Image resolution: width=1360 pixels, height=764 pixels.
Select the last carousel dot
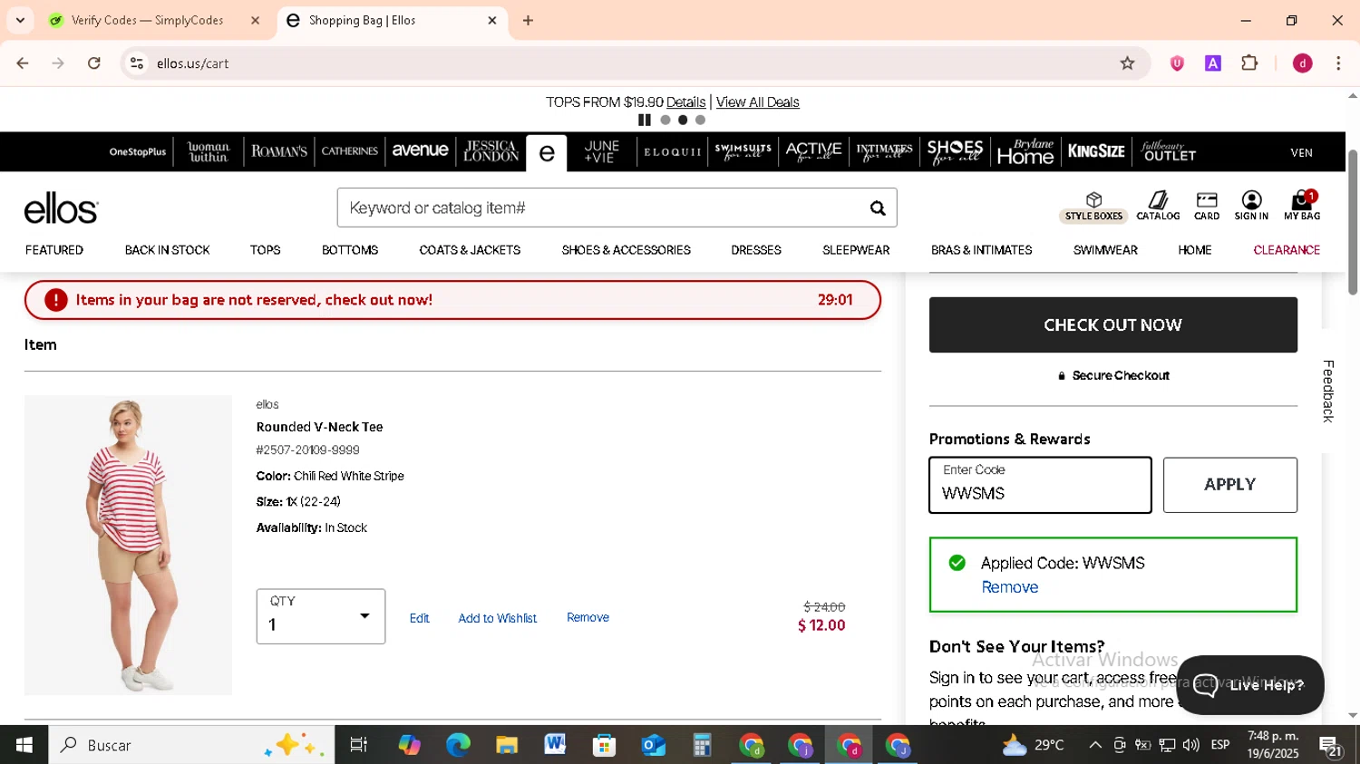point(700,120)
